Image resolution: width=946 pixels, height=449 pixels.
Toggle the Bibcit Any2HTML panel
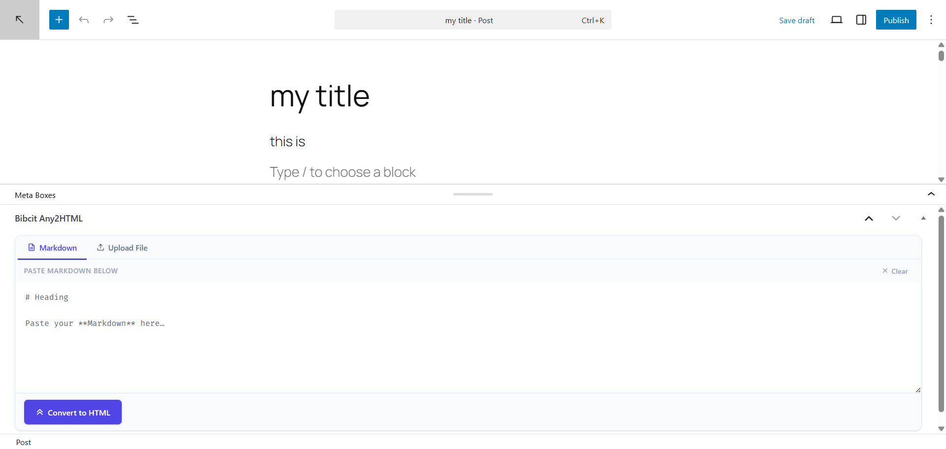click(923, 218)
